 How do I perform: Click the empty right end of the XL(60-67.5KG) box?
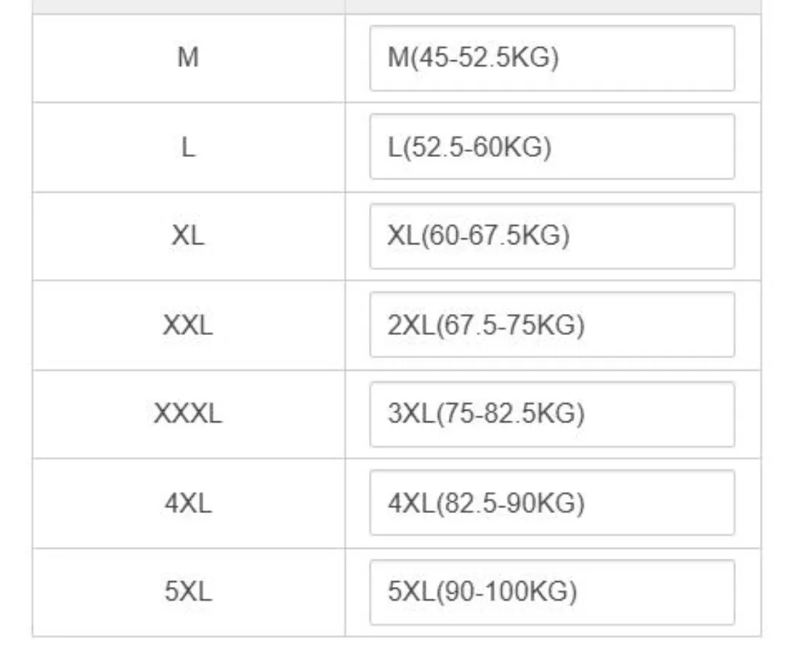[x=690, y=236]
